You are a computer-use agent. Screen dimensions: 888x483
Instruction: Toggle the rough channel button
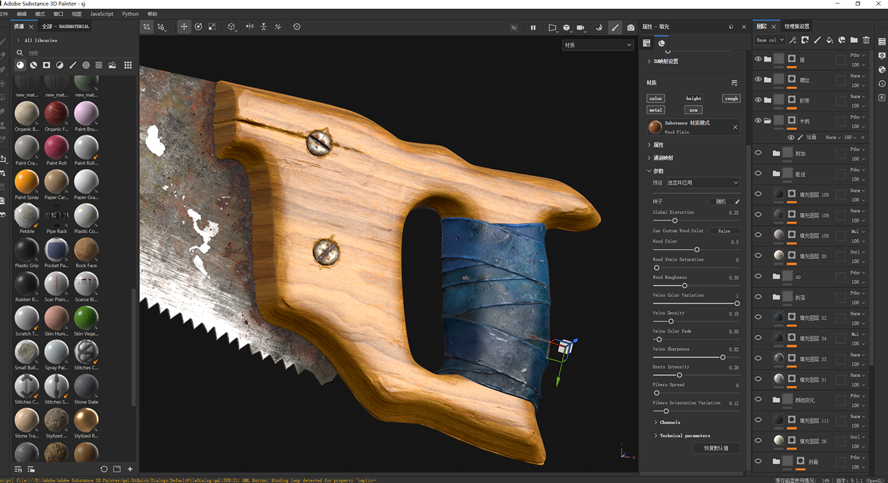[x=731, y=98]
